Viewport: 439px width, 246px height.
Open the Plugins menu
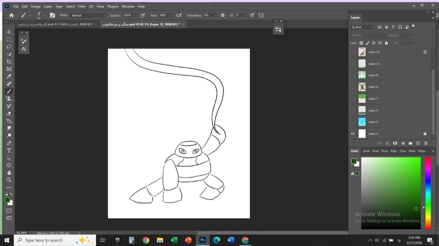tap(113, 7)
